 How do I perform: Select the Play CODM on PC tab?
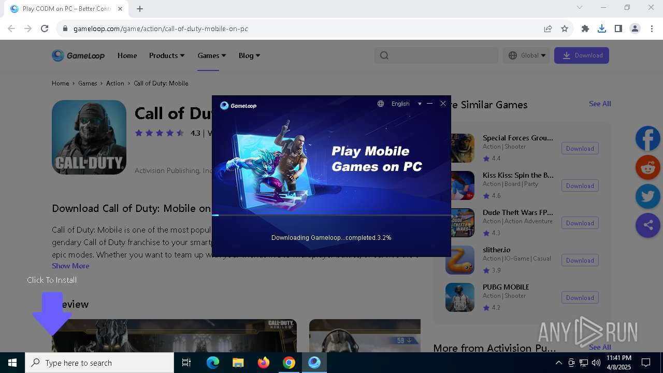pyautogui.click(x=66, y=9)
